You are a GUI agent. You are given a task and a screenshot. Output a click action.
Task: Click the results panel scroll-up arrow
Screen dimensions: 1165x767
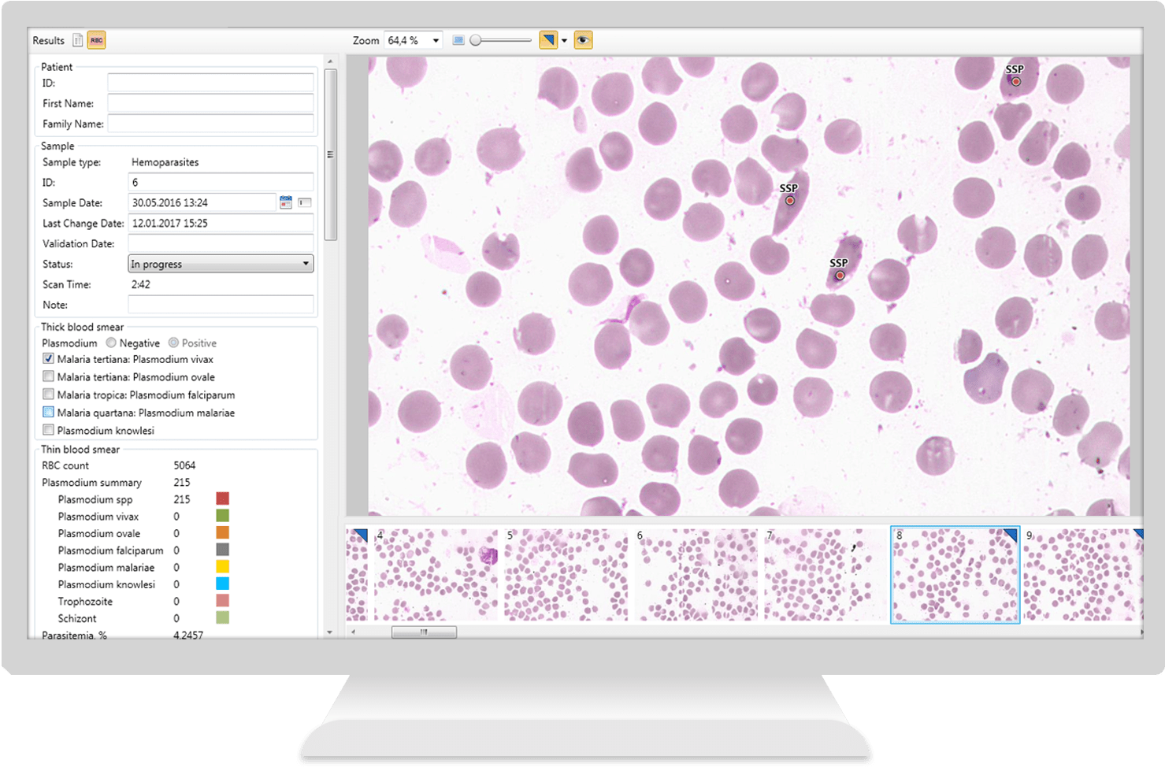click(330, 61)
